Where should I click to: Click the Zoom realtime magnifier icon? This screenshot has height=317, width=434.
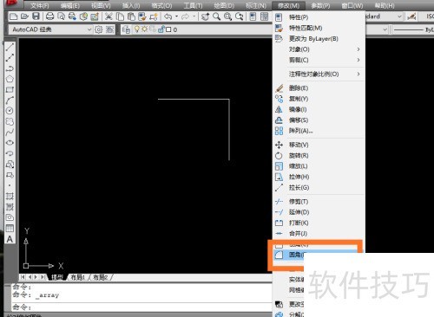point(216,16)
